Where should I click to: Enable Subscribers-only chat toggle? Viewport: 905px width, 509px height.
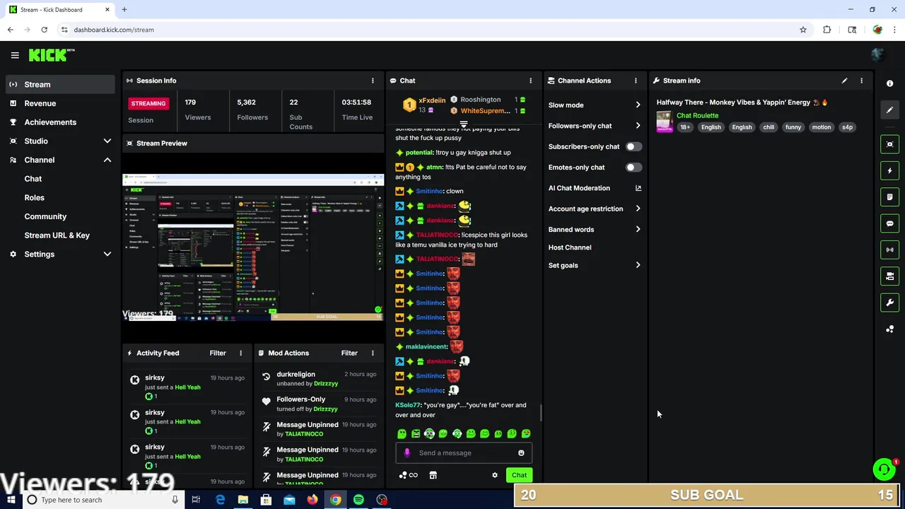633,146
